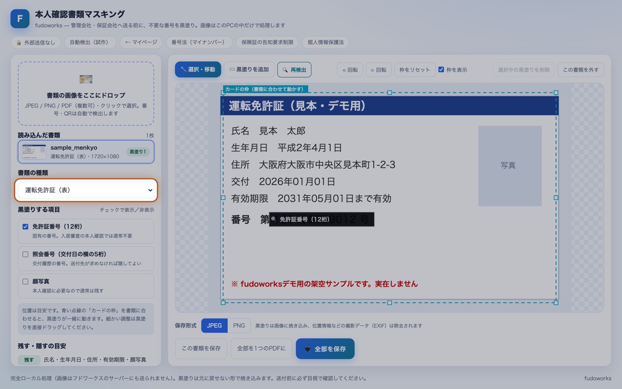The height and width of the screenshot is (389, 622).
Task: Click この書類を保存 button
Action: tap(201, 348)
